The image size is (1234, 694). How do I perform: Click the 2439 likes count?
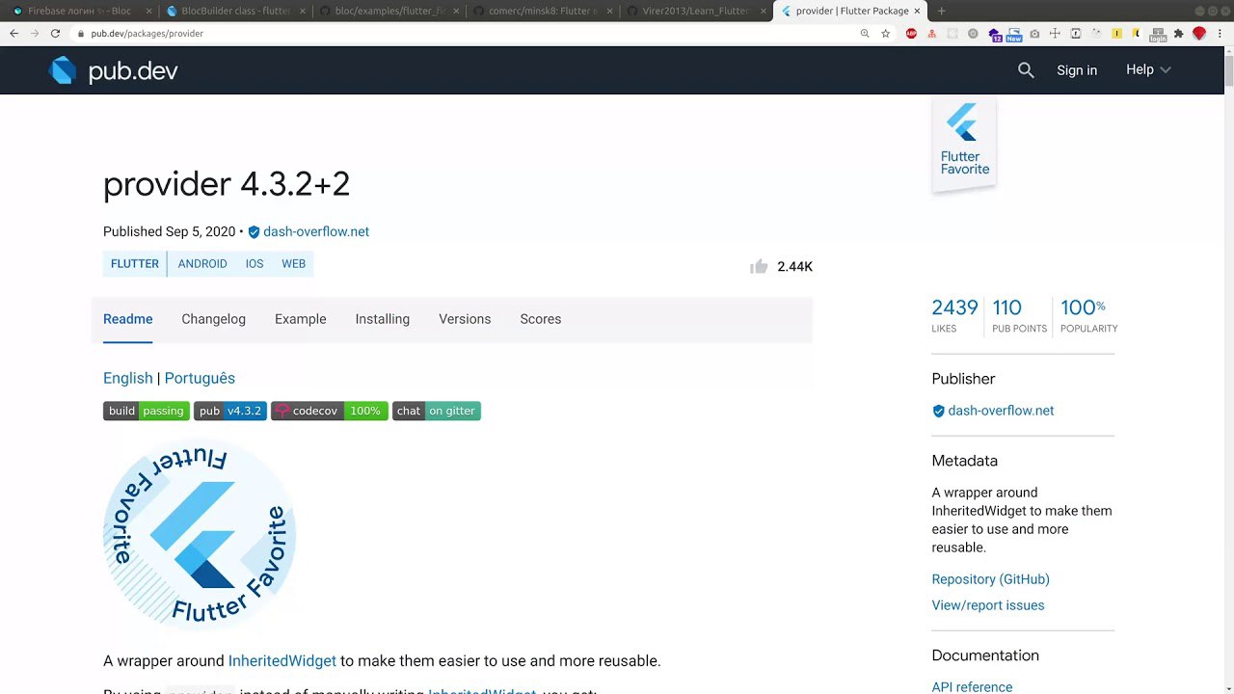954,315
